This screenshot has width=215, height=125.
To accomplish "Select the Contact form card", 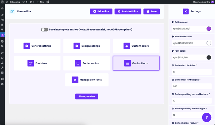I will point(136,63).
